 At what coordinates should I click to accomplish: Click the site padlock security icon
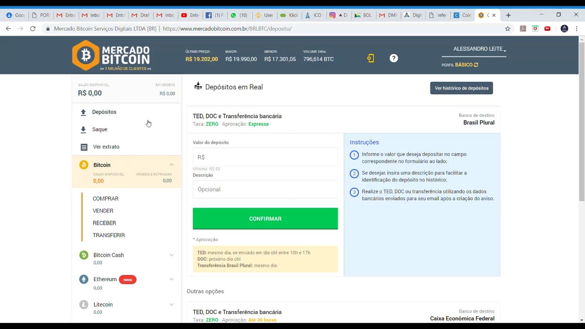48,28
